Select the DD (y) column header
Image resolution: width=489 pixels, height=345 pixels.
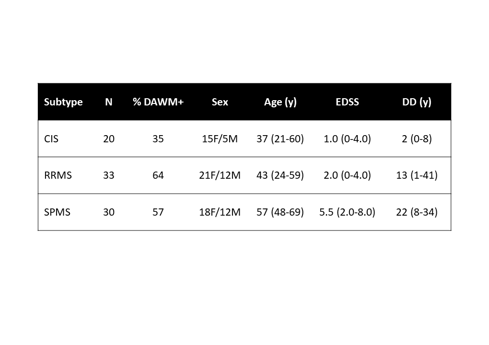tap(417, 102)
